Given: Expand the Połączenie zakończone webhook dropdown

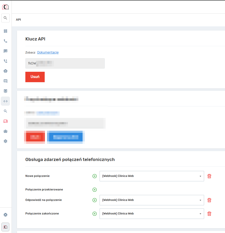Looking at the screenshot, I should 152,214.
